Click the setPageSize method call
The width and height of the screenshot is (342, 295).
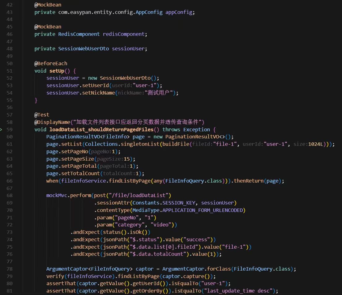click(x=78, y=159)
